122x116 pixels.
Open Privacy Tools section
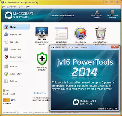click(x=16, y=57)
